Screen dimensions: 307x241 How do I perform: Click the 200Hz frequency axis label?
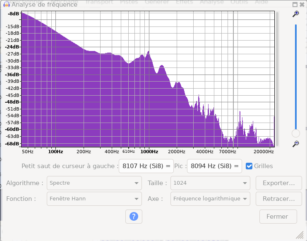click(84, 152)
